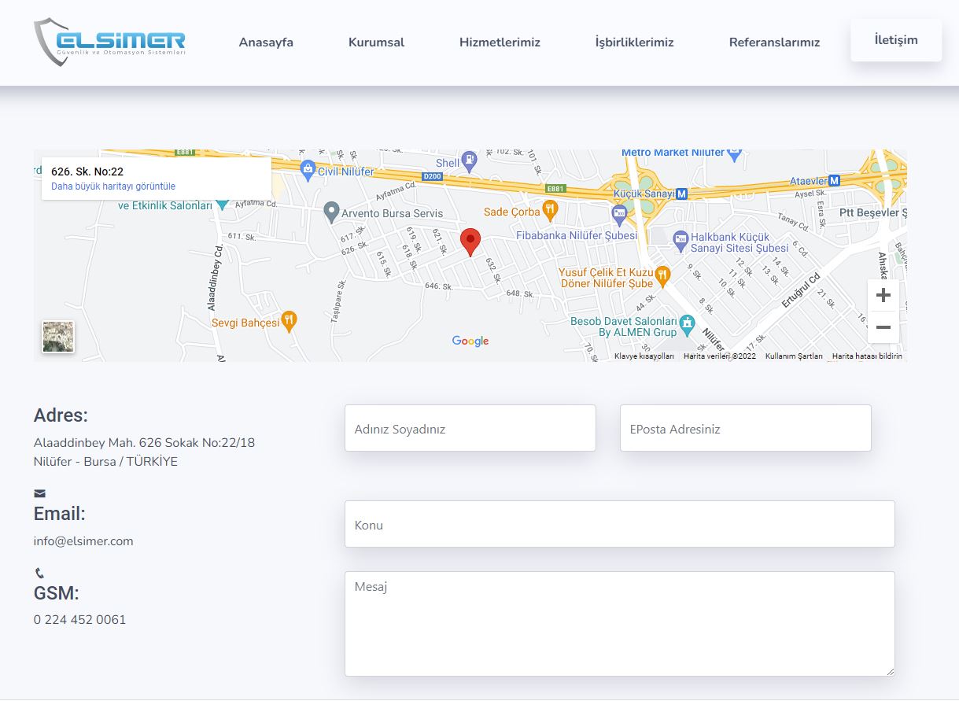Click the İletişim button

896,40
